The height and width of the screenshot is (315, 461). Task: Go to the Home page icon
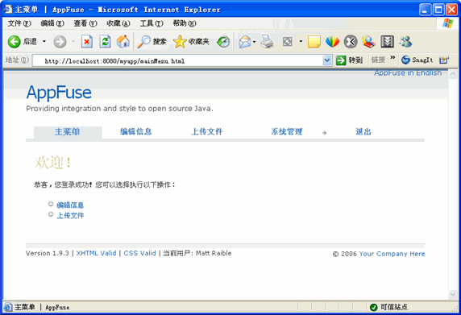123,42
